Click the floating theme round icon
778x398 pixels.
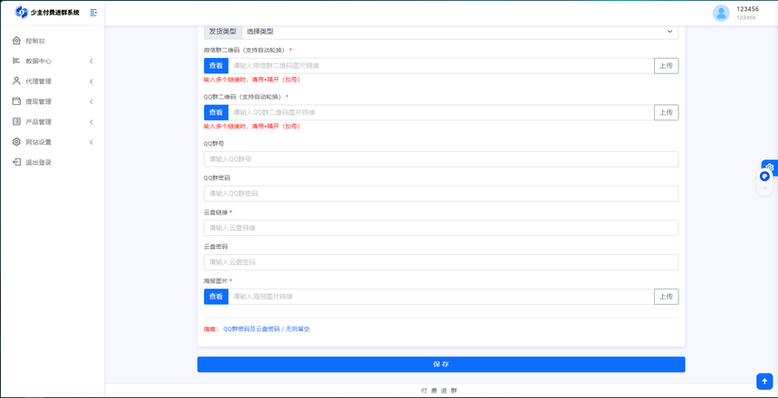764,176
